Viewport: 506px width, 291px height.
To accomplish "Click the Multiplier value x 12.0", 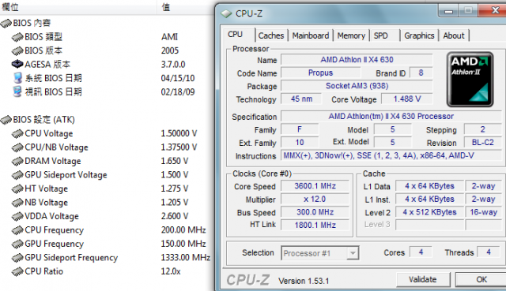I will pyautogui.click(x=315, y=200).
